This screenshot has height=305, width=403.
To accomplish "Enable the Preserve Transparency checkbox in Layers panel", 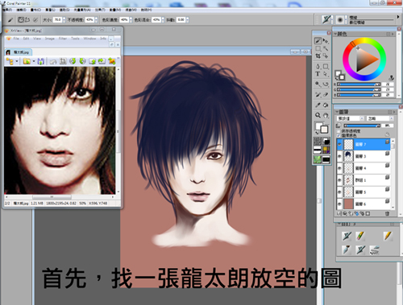I will 339,131.
